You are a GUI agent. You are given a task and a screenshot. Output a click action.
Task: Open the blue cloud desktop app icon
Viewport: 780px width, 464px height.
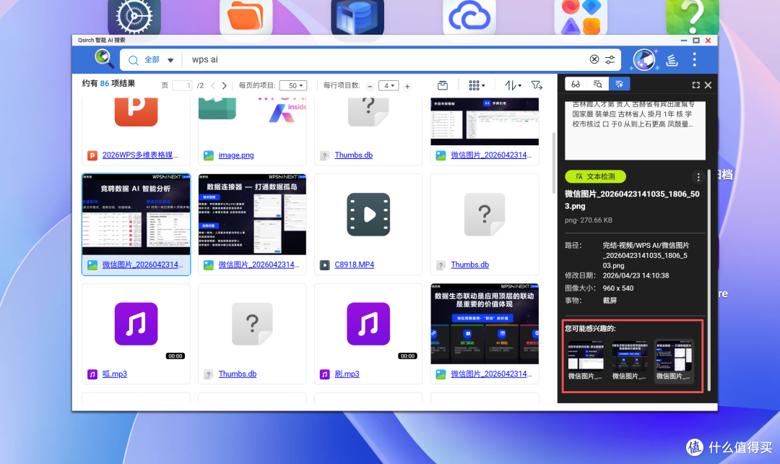[469, 17]
